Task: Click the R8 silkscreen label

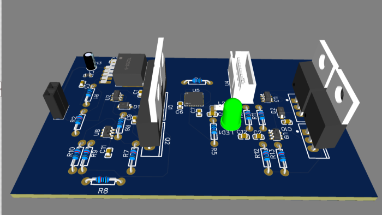Action: click(x=103, y=191)
